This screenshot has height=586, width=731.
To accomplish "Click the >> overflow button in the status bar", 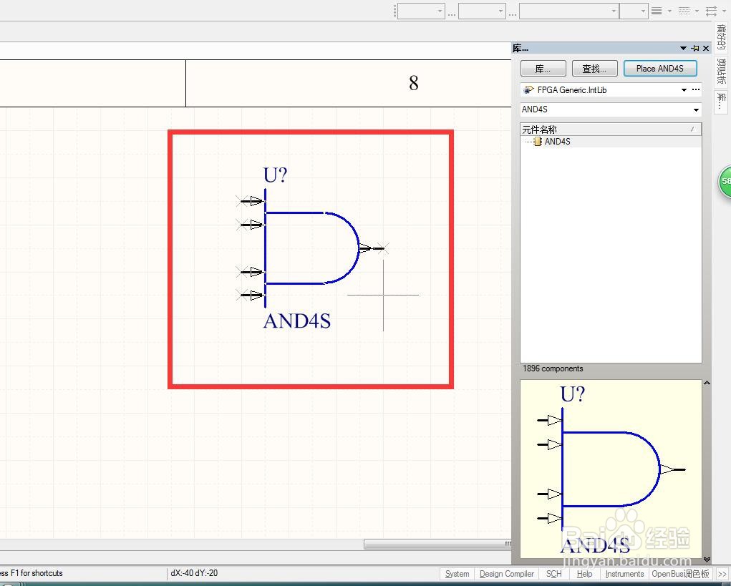I will click(x=722, y=574).
